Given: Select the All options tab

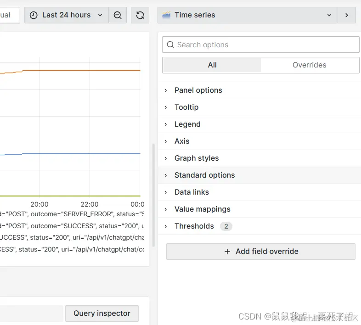Looking at the screenshot, I should [x=212, y=65].
